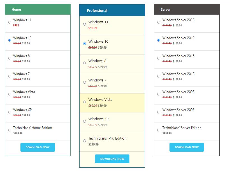Choose Windows XP in the Home plan
The width and height of the screenshot is (230, 173).
(x=10, y=112)
